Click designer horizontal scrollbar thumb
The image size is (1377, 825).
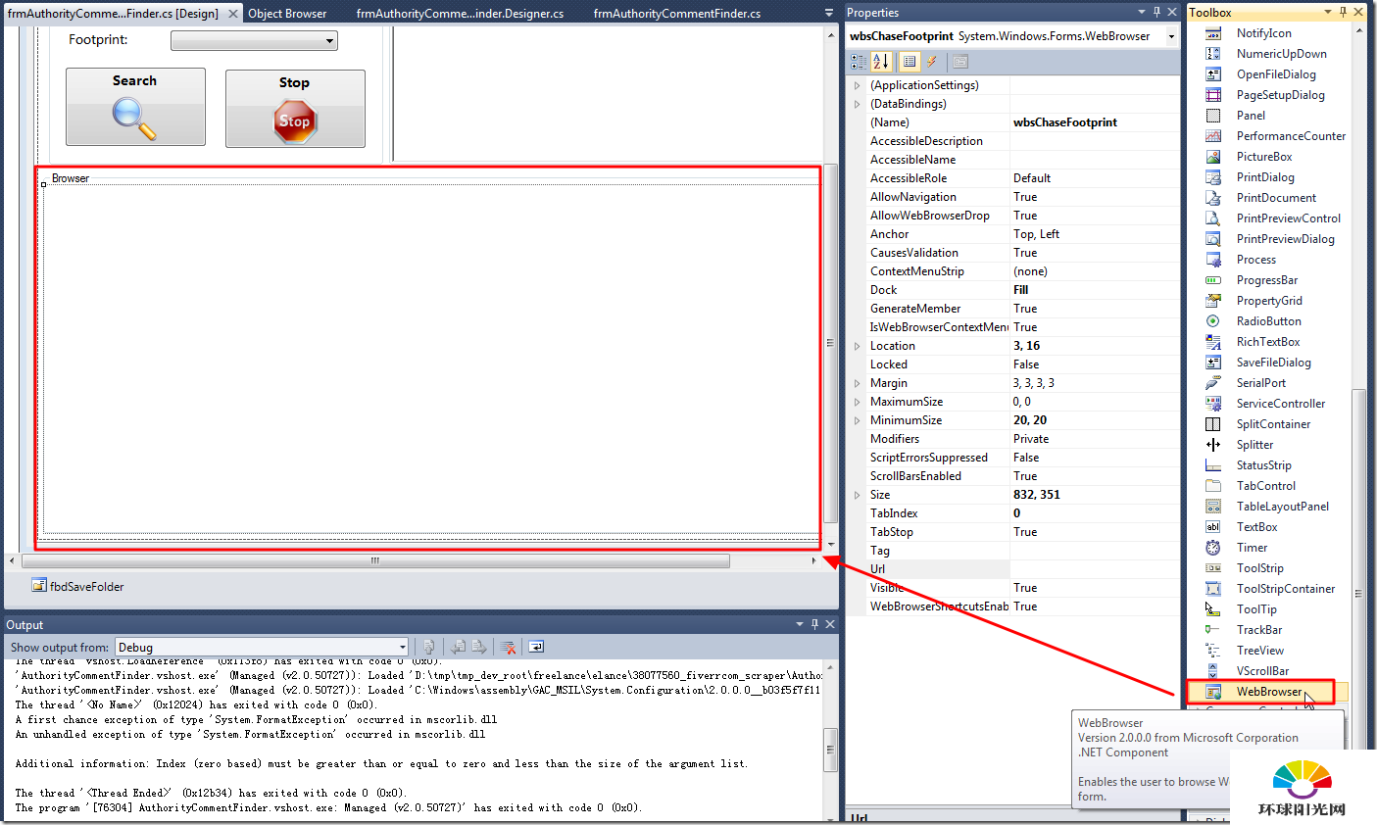tap(375, 560)
